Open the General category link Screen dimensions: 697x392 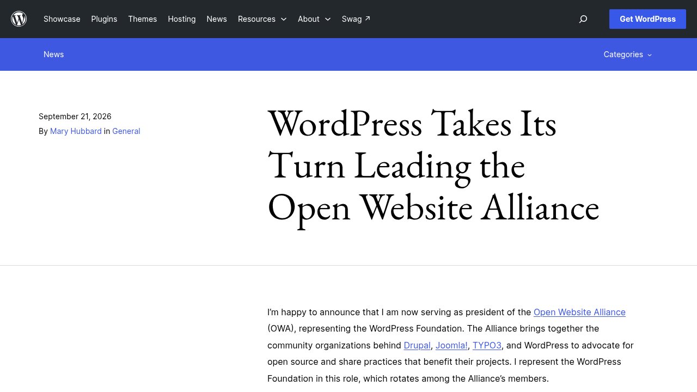click(126, 131)
